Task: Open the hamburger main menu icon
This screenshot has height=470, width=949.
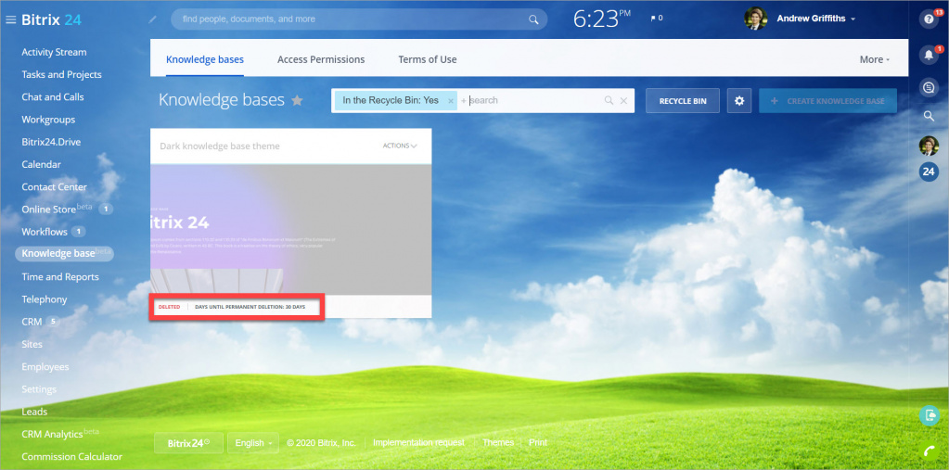Action: click(x=10, y=19)
